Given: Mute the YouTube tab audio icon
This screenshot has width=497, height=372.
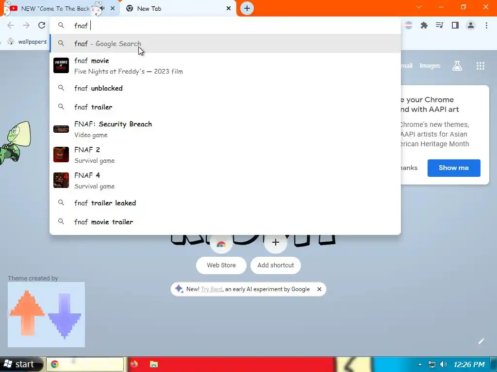Looking at the screenshot, I should (102, 9).
